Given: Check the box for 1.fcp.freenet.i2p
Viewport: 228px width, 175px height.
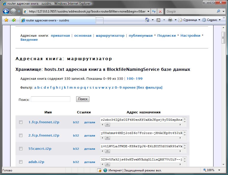Looking at the screenshot, I should [21, 122].
